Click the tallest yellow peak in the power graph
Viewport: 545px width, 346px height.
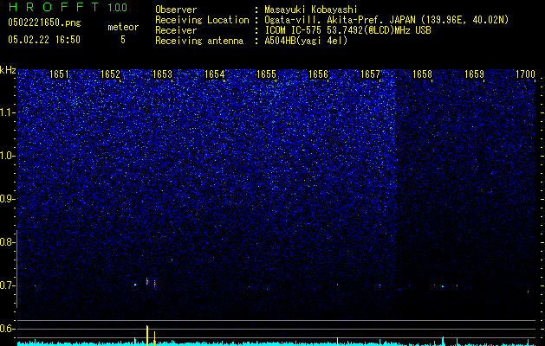(147, 336)
